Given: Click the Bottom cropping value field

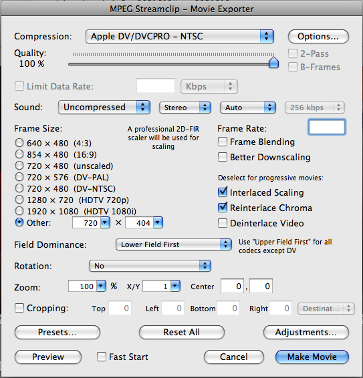Looking at the screenshot, I should 229,308.
